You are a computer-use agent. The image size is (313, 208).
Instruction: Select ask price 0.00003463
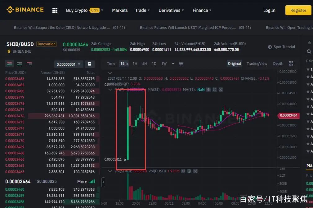(x=15, y=172)
